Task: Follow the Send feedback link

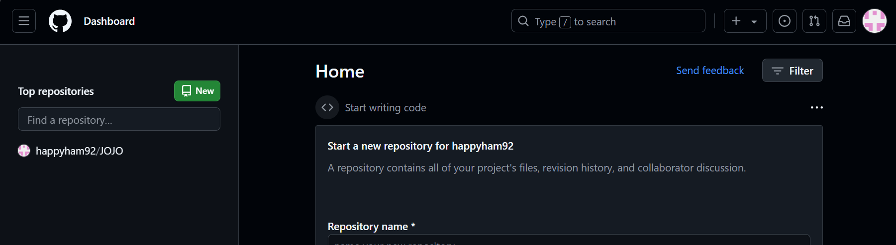Action: pyautogui.click(x=710, y=71)
